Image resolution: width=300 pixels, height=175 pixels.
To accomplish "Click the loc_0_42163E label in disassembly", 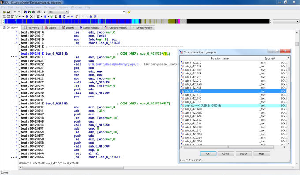I will tap(56, 104).
